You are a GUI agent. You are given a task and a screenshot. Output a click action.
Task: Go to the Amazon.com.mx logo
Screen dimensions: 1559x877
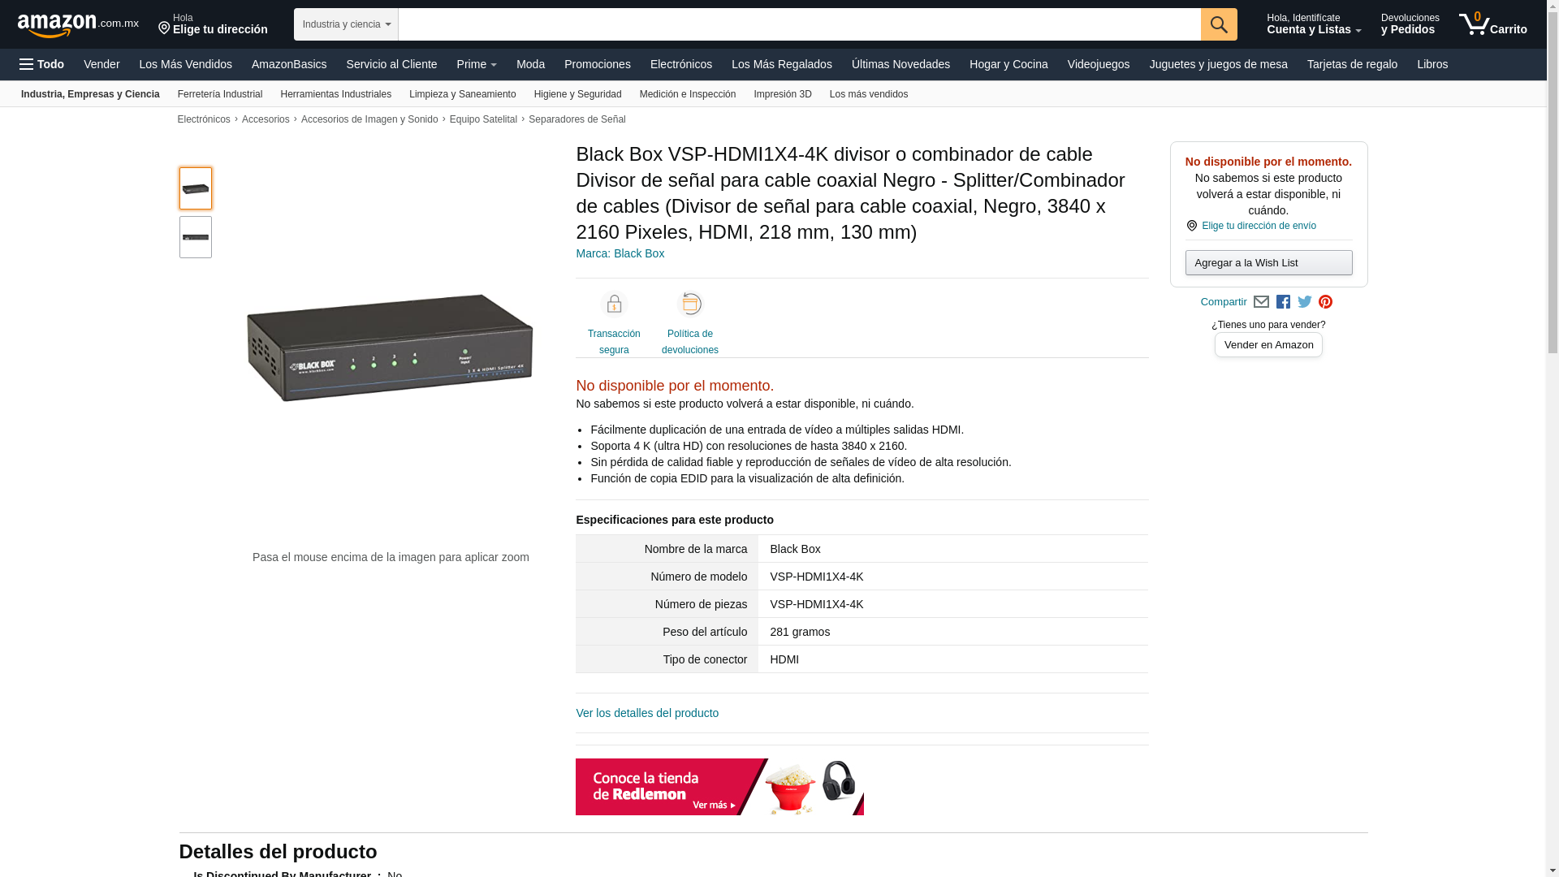click(78, 24)
